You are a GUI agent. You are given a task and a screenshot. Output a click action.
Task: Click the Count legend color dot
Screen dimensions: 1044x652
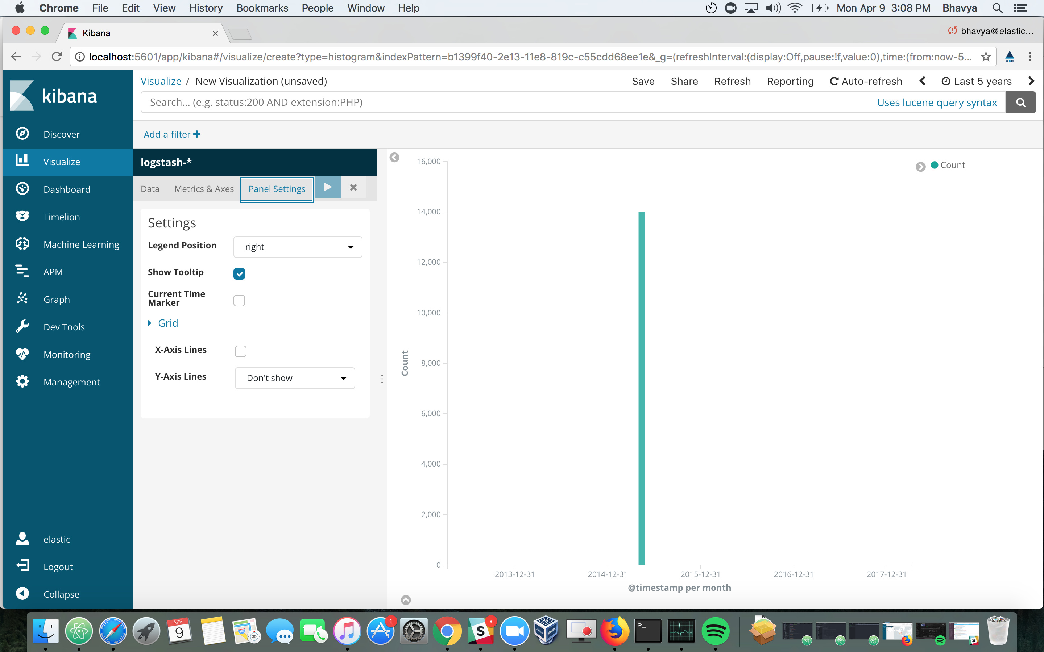point(935,165)
